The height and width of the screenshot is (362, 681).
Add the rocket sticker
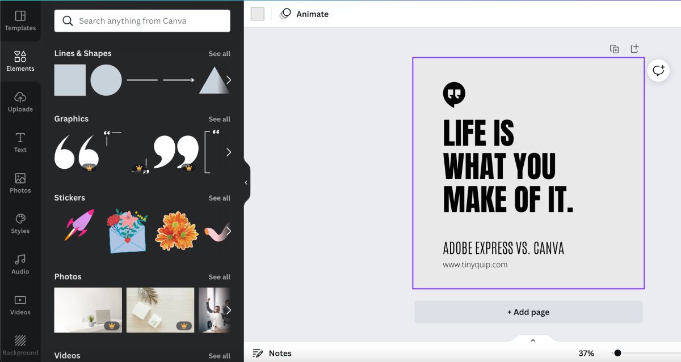coord(79,225)
